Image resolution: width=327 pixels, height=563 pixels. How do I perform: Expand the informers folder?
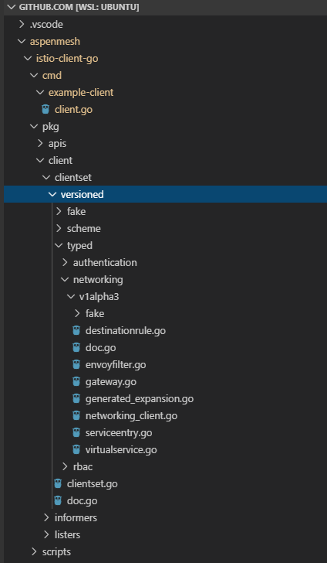coord(166,517)
